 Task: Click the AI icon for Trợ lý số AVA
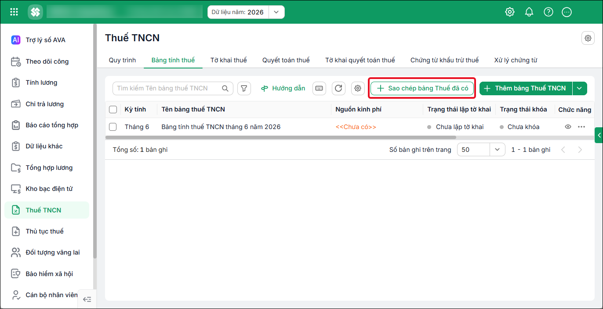(x=16, y=40)
